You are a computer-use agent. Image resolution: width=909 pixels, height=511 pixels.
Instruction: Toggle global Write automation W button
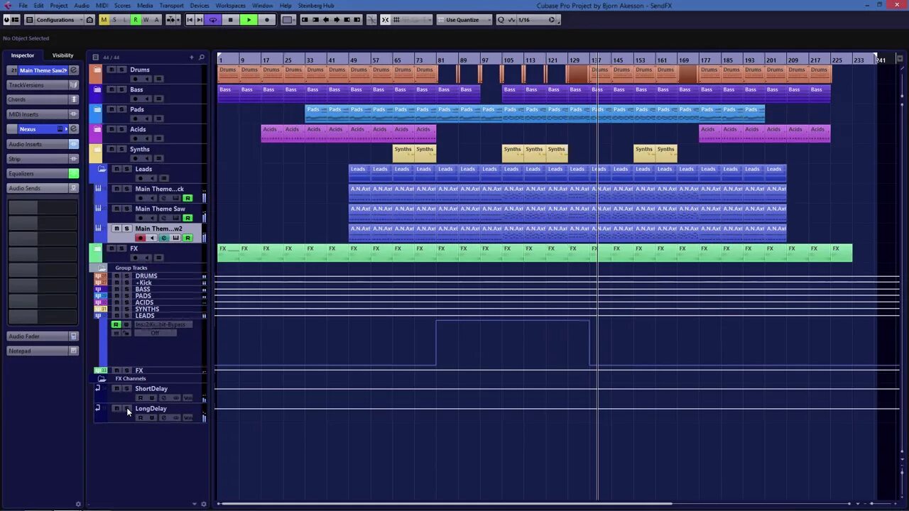[146, 20]
